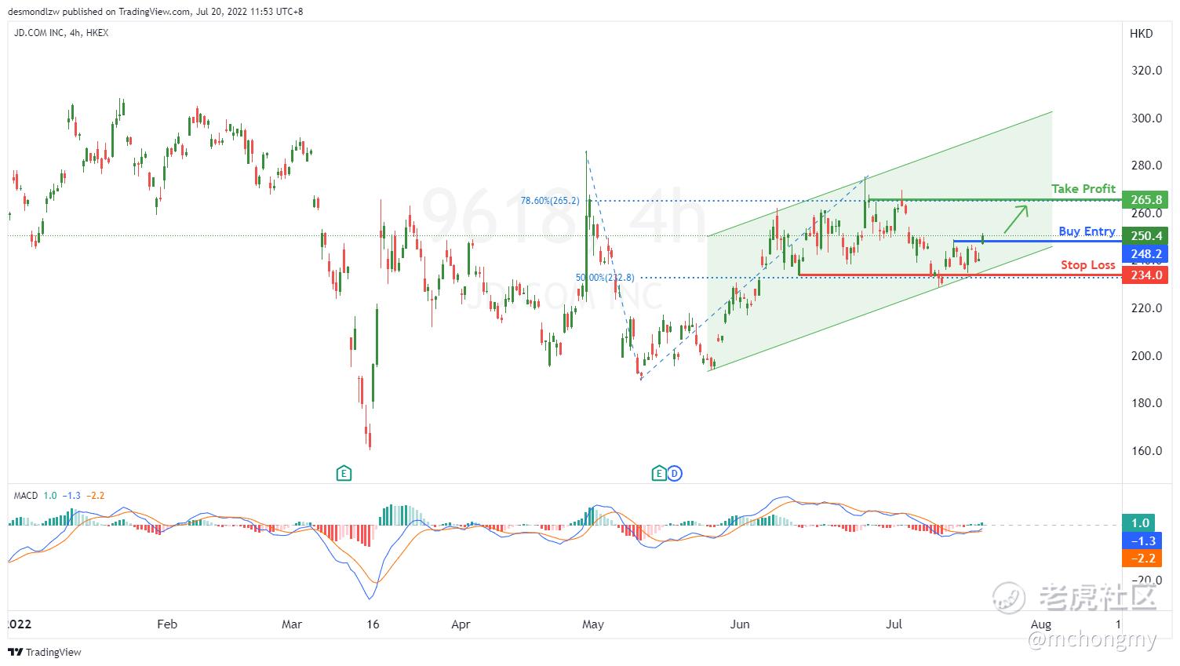This screenshot has height=666, width=1180.
Task: Select the Buy Entry label
Action: pyautogui.click(x=1087, y=231)
